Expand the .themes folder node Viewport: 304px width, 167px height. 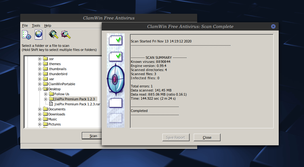point(40,64)
